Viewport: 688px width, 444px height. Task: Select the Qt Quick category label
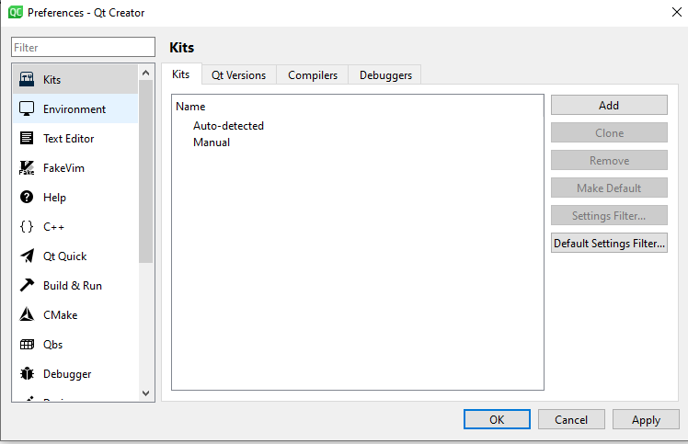tap(65, 256)
